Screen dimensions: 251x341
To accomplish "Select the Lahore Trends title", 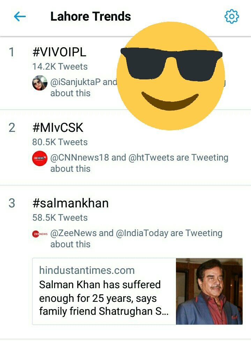I will coord(90,16).
